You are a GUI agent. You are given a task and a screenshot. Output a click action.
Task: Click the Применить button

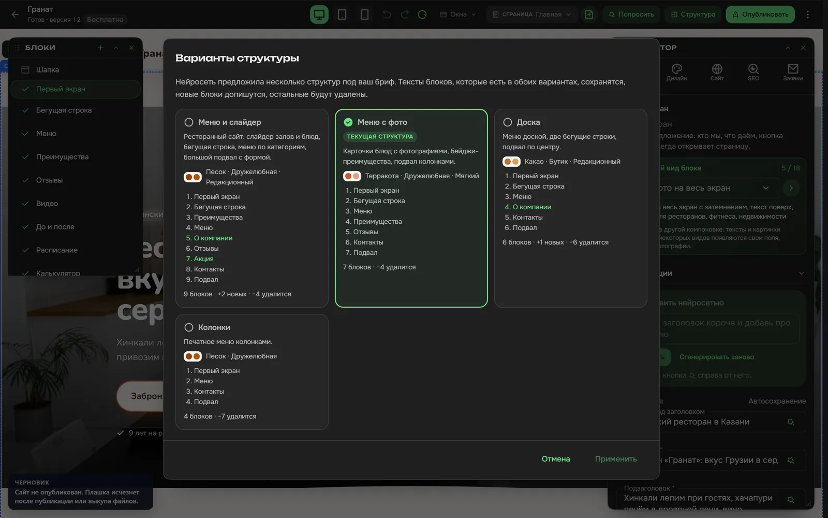(x=616, y=459)
